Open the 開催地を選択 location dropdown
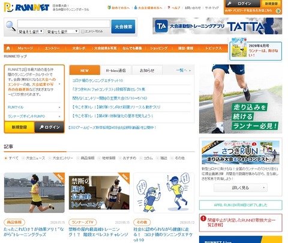 [x=62, y=31]
